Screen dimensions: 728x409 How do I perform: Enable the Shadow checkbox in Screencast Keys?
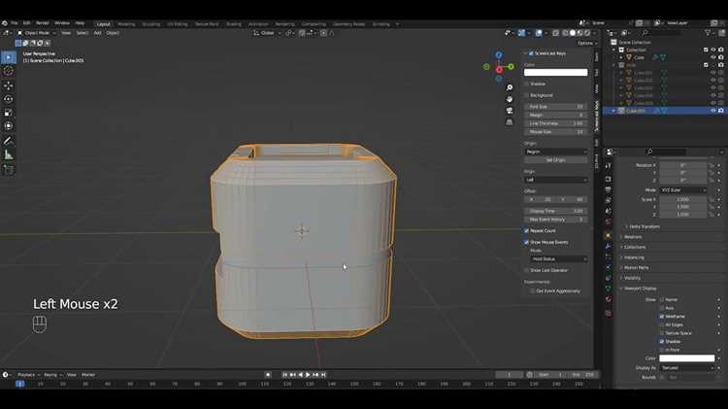click(x=526, y=85)
